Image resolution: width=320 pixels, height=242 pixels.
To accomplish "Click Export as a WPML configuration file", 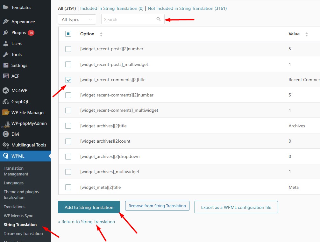I will 236,207.
